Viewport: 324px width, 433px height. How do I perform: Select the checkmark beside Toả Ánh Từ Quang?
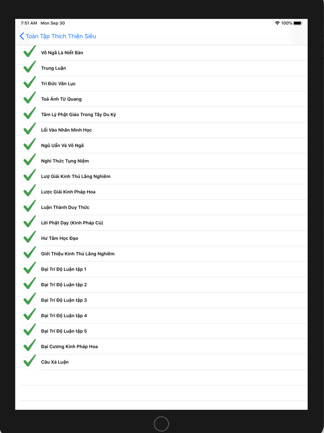(x=29, y=98)
